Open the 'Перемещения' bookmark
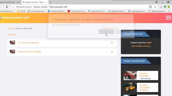 coord(137,11)
